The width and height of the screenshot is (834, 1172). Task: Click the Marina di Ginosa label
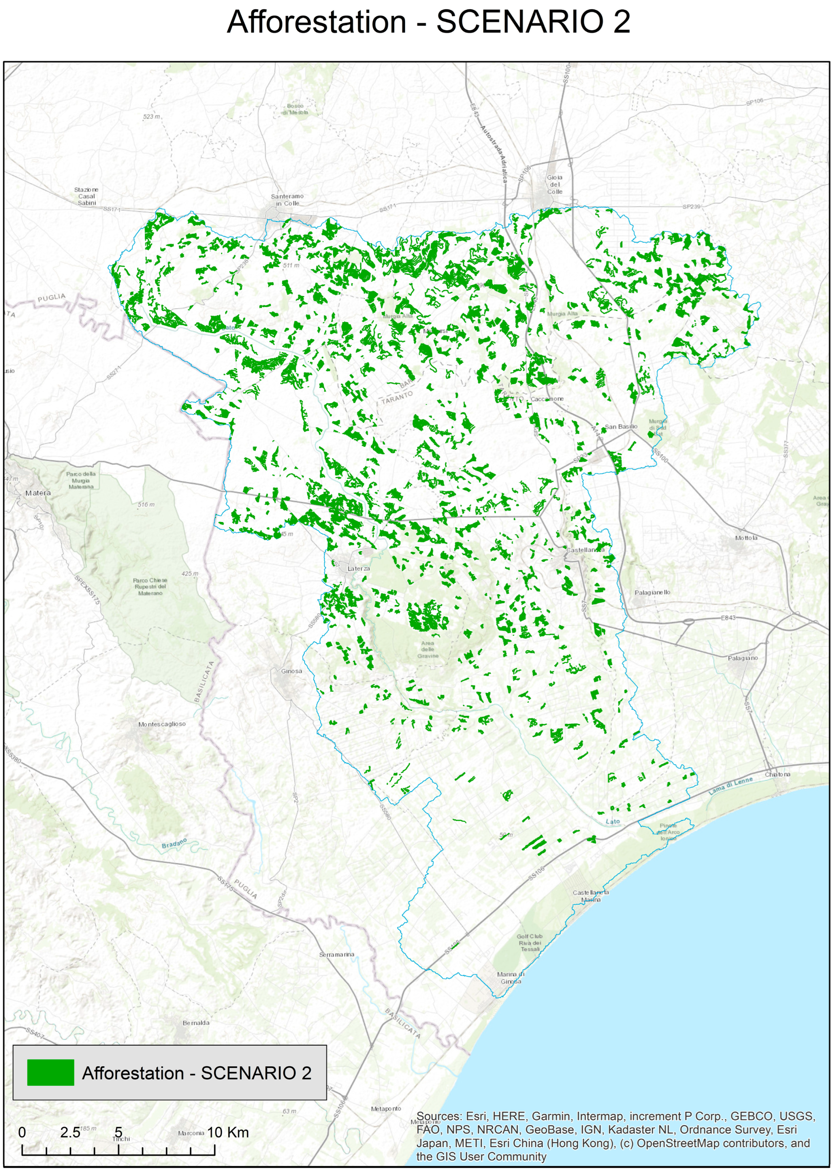coord(510,977)
